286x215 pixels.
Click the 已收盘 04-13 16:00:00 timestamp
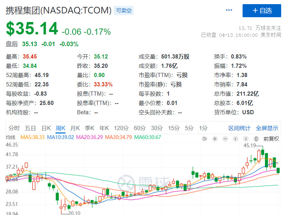pos(241,35)
